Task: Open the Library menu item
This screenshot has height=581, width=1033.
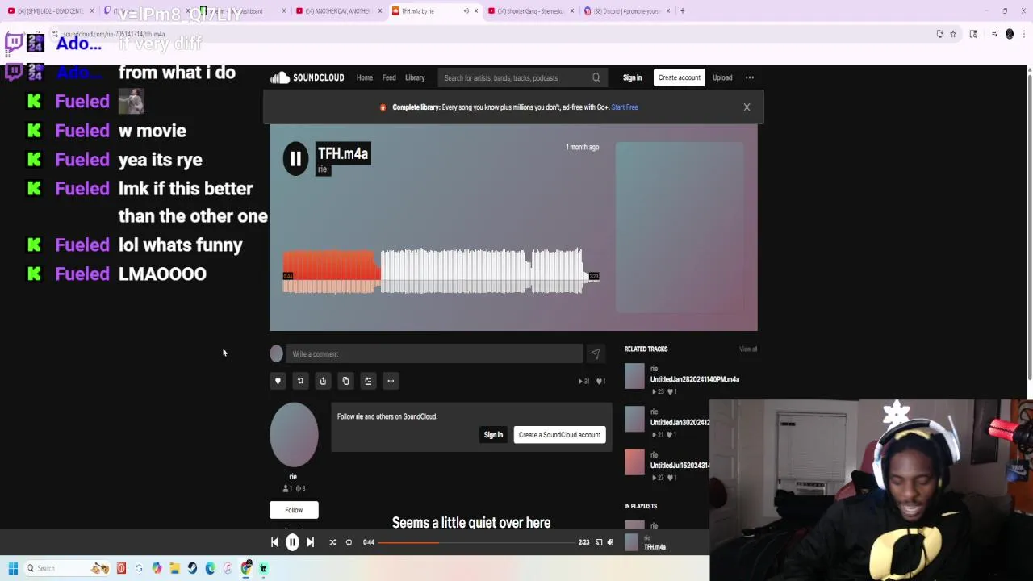Action: [415, 77]
